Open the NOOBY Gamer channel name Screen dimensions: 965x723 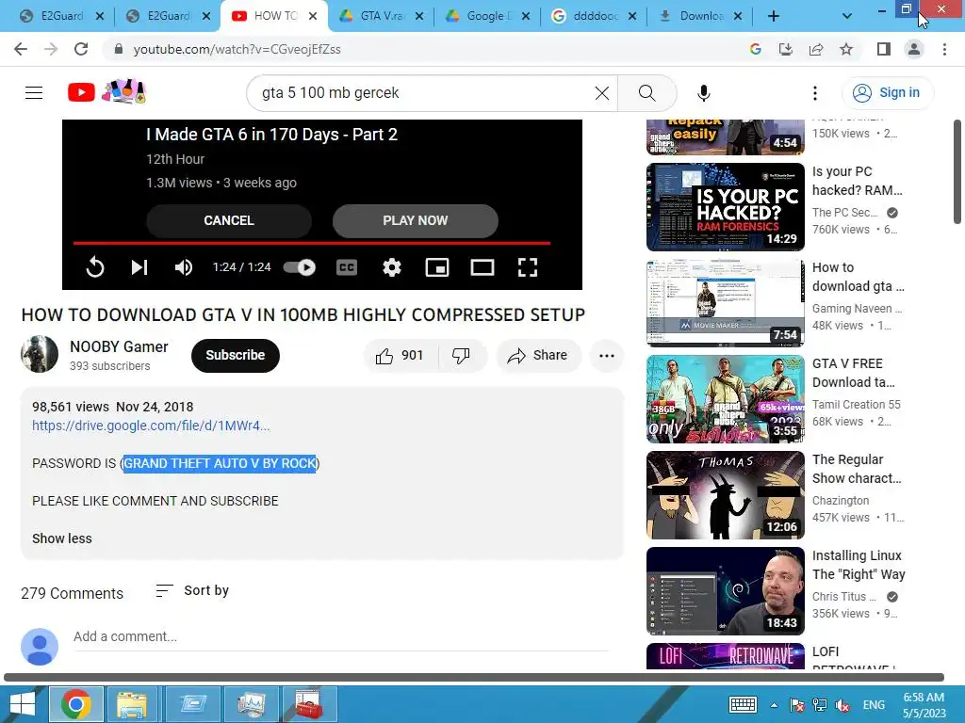(119, 346)
